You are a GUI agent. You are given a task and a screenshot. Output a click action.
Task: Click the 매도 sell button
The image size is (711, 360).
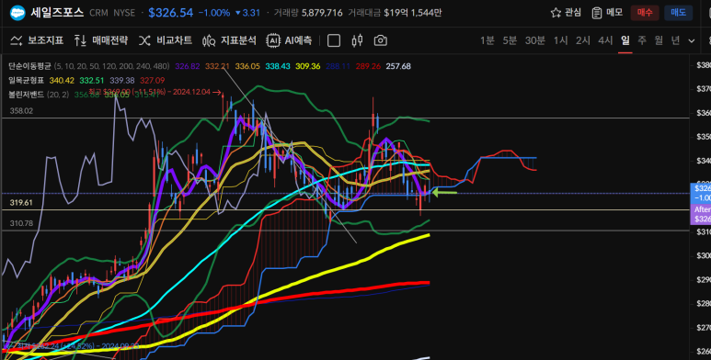coord(679,13)
